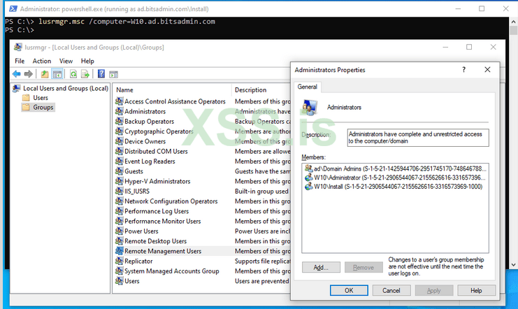This screenshot has height=309, width=518.
Task: Select Performance Log Users group name
Action: pyautogui.click(x=157, y=211)
